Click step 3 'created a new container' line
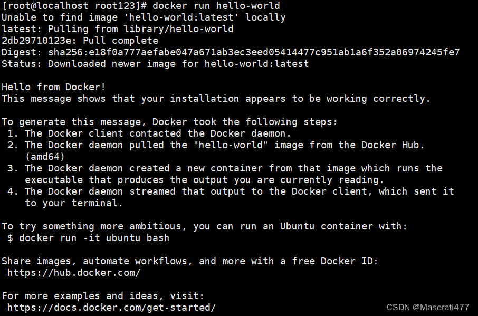Image resolution: width=478 pixels, height=316 pixels. (225, 168)
